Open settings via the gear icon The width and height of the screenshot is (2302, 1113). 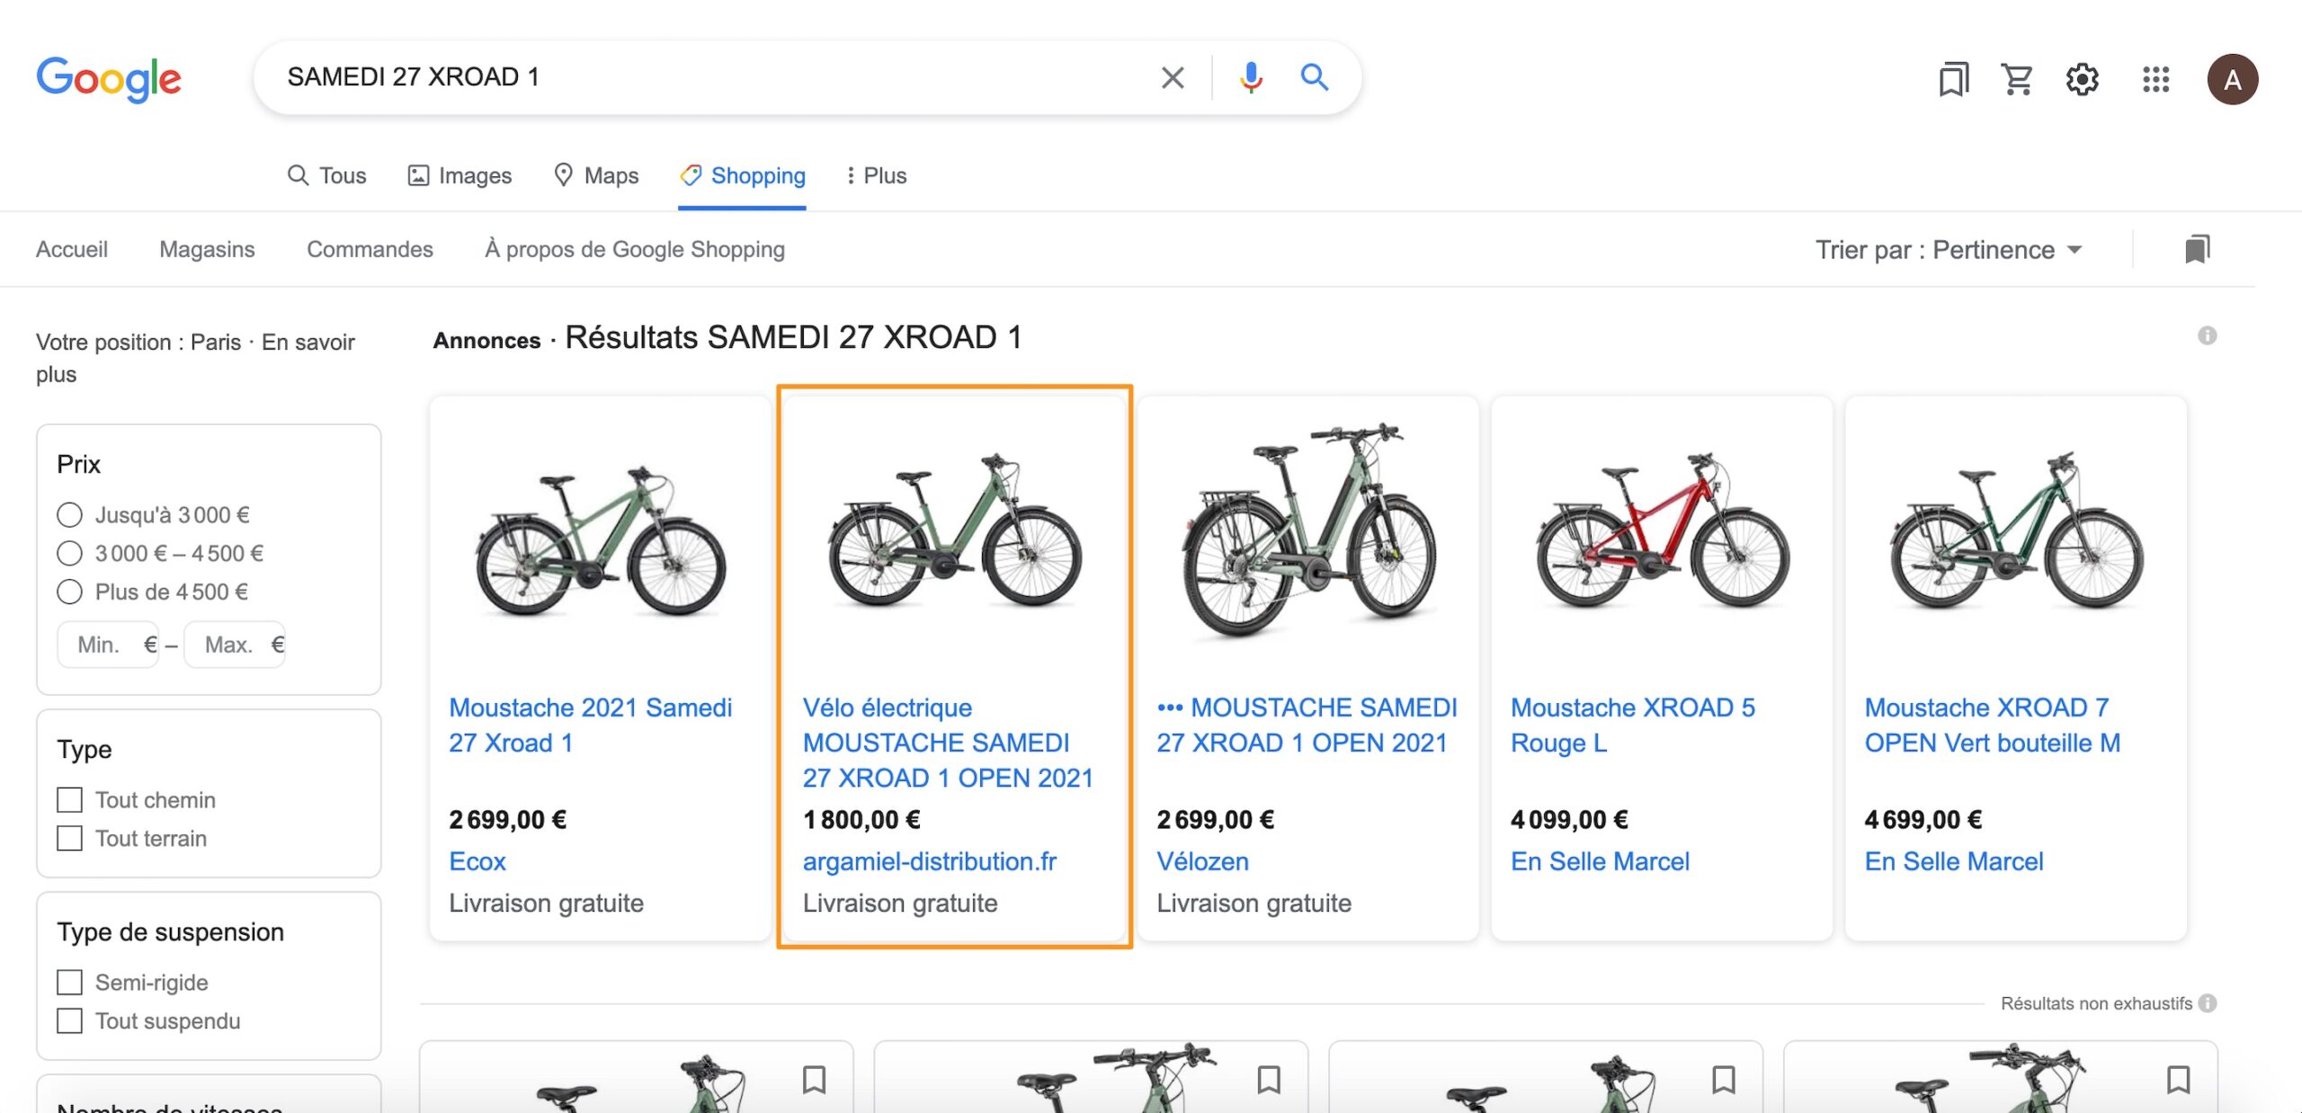click(x=2082, y=79)
